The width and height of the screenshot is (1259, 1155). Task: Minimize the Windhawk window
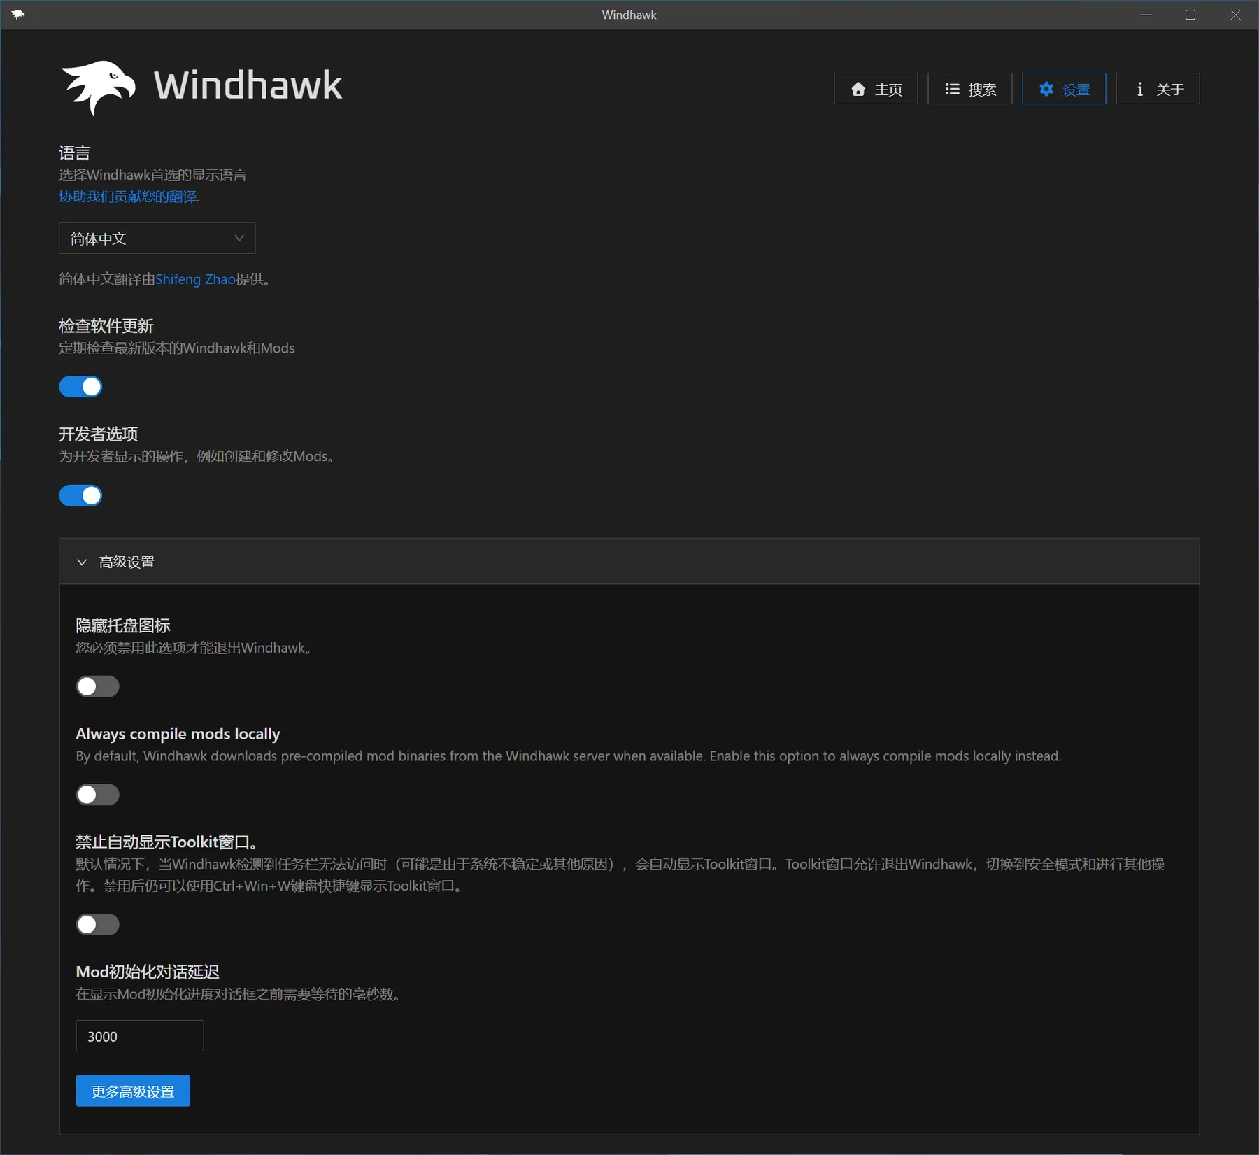click(1146, 15)
